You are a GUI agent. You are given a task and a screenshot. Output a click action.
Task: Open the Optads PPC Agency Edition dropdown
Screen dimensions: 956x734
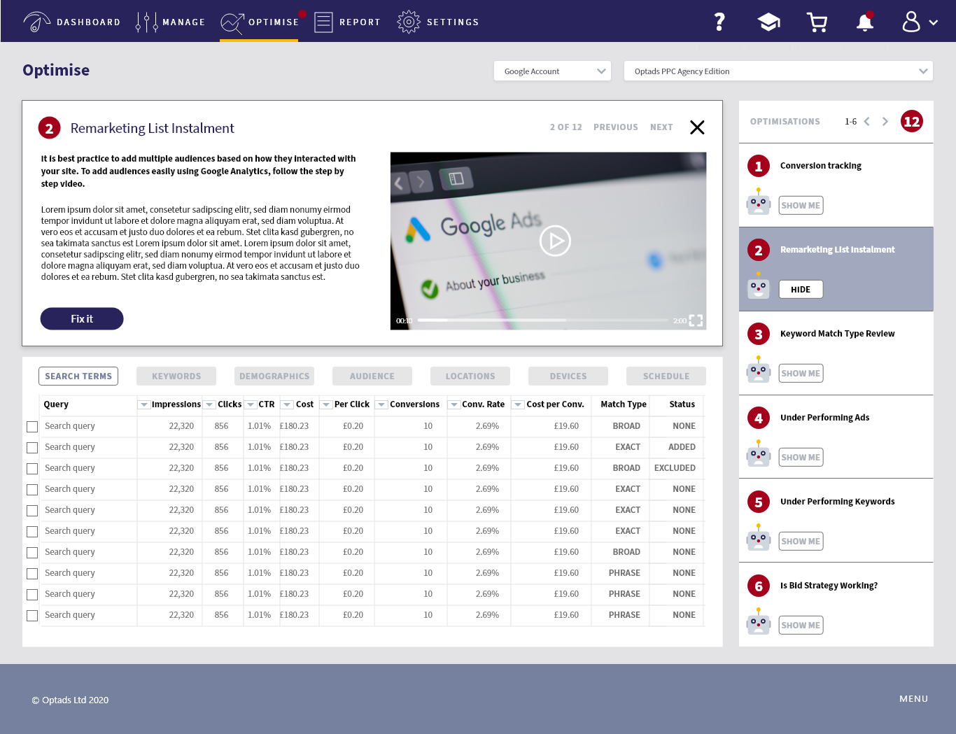(x=778, y=71)
